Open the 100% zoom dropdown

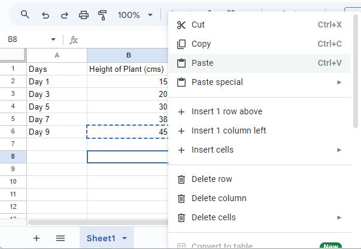coord(134,15)
